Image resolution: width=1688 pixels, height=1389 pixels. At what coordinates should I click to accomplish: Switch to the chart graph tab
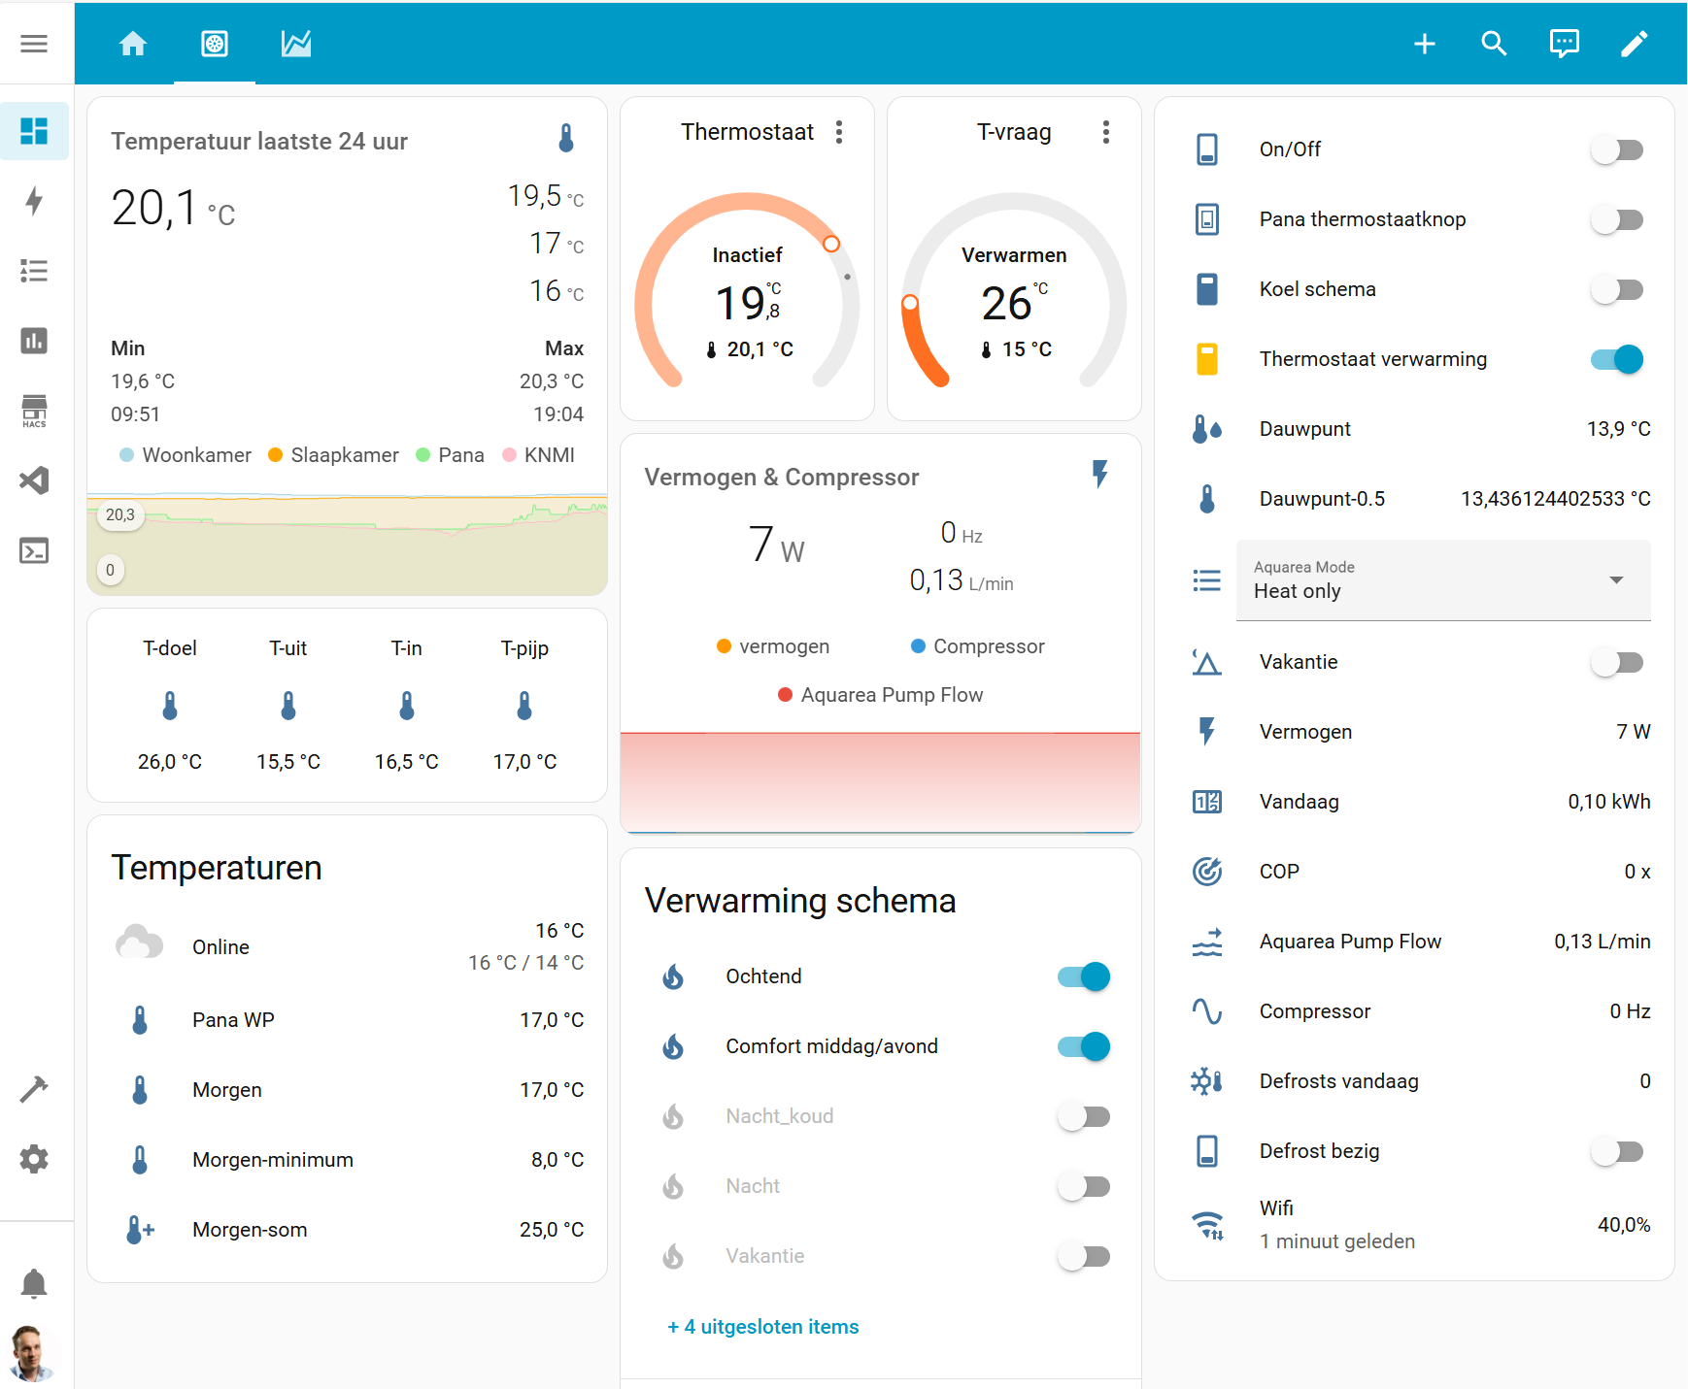point(296,44)
